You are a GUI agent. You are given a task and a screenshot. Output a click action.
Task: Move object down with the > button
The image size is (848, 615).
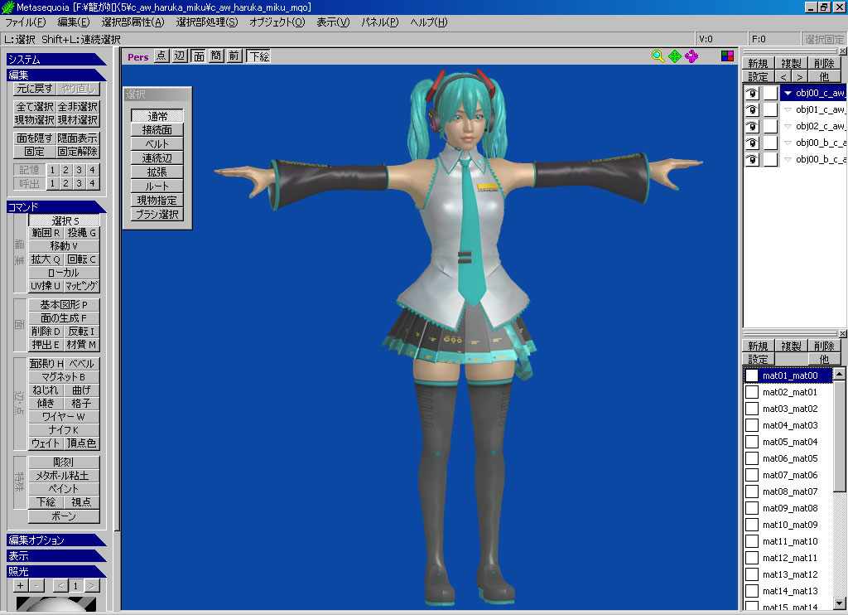pos(800,77)
